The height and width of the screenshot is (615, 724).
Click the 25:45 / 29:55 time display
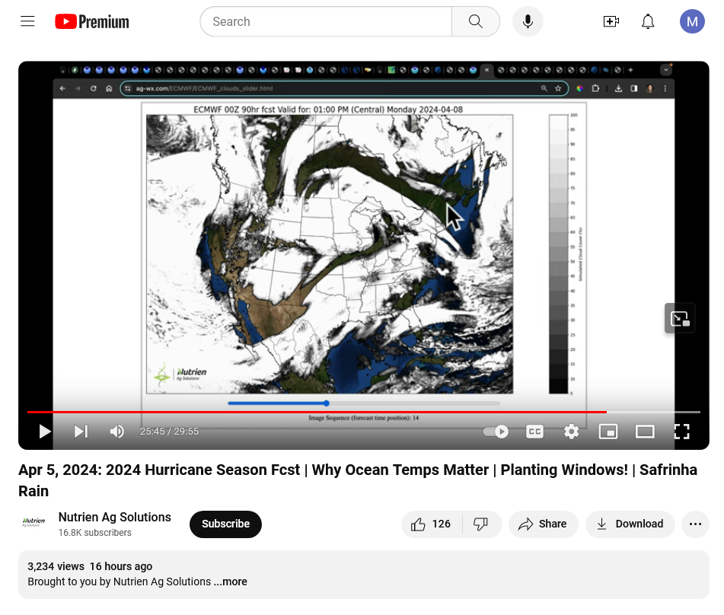click(170, 432)
